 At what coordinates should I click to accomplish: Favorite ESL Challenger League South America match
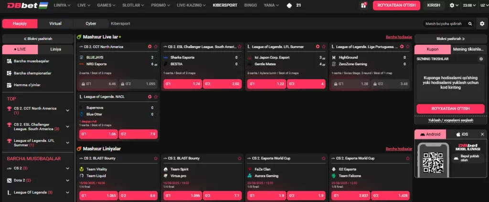(x=240, y=47)
